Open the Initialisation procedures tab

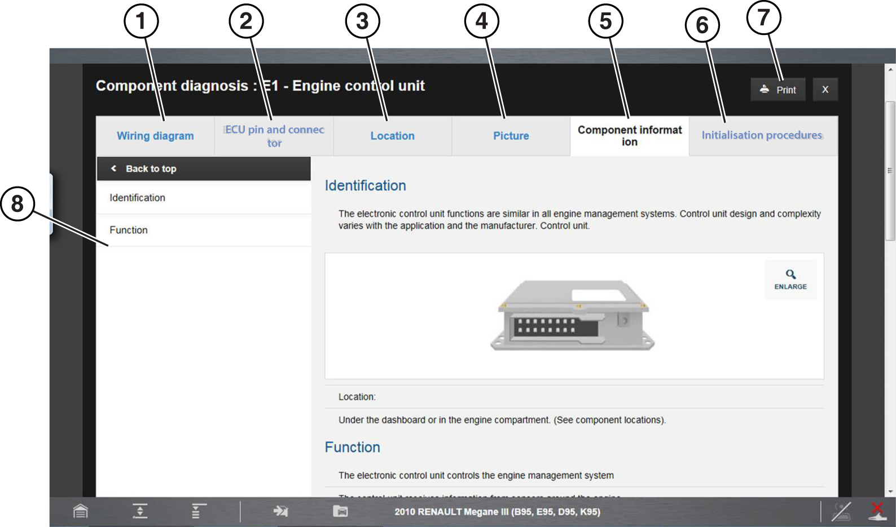tap(762, 136)
